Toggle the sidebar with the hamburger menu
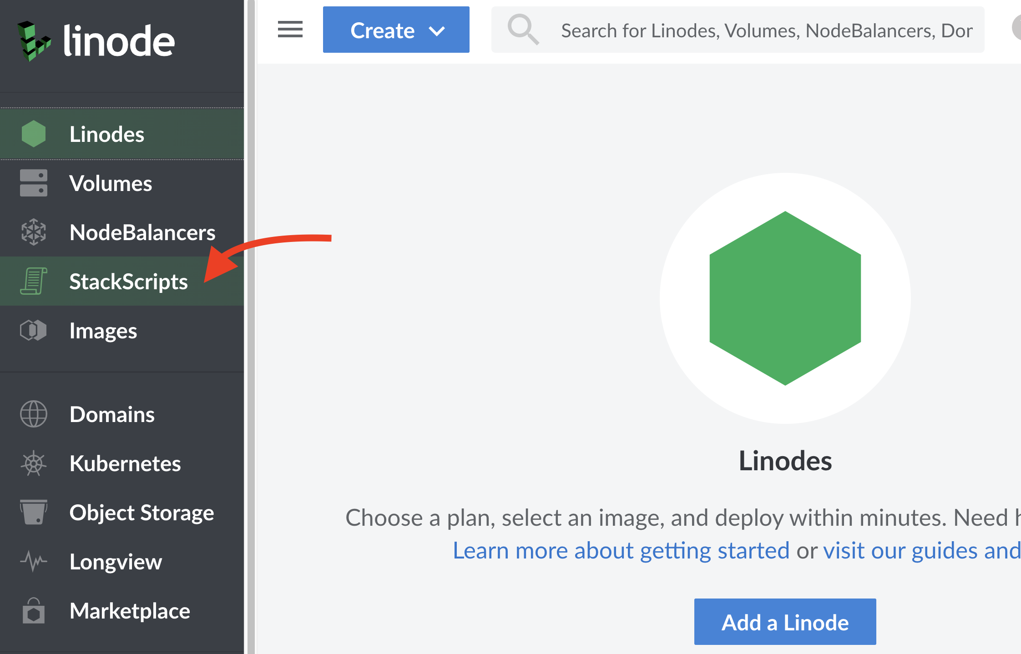 coord(290,30)
